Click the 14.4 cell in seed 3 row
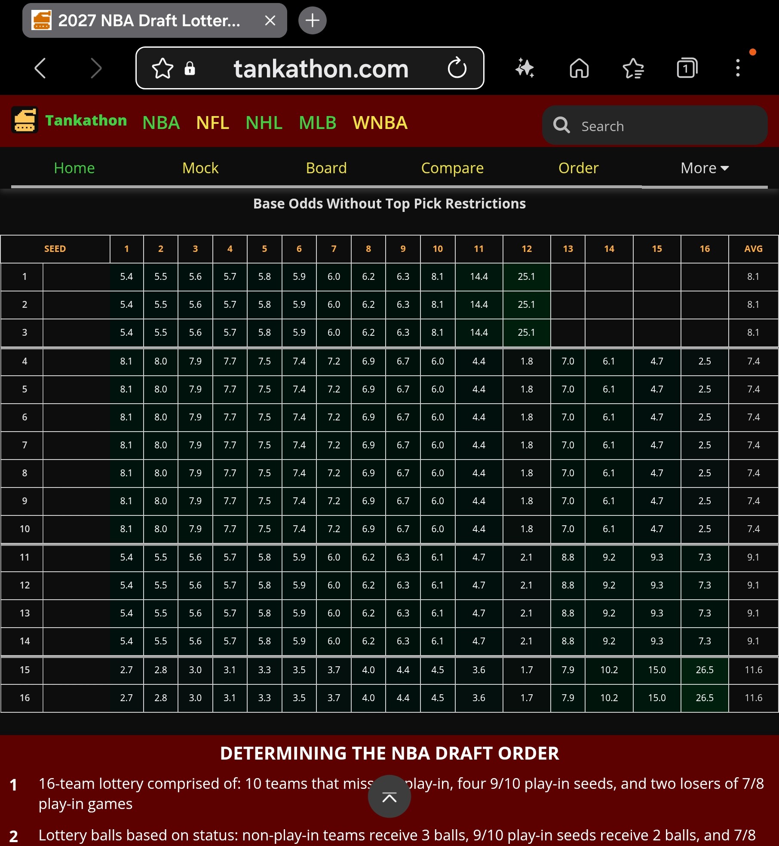Screen dimensions: 779x846 [479, 332]
